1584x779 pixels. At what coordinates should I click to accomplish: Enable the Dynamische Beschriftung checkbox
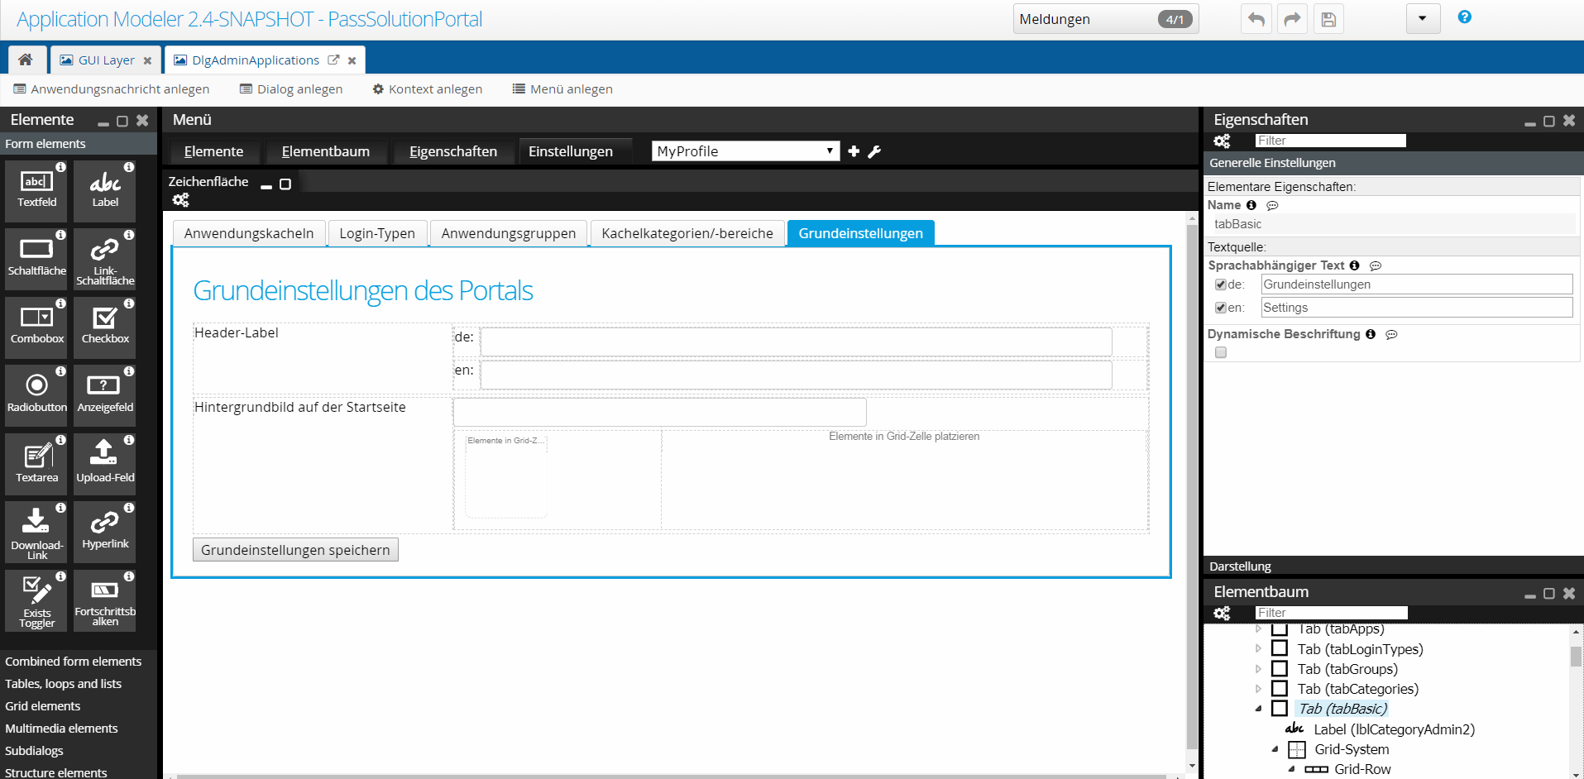pyautogui.click(x=1221, y=352)
